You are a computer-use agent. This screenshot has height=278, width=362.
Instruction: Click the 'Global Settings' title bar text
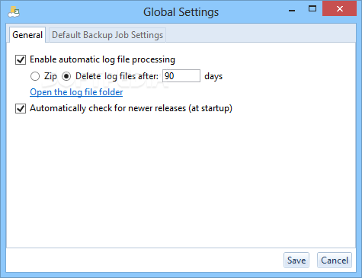pos(181,12)
